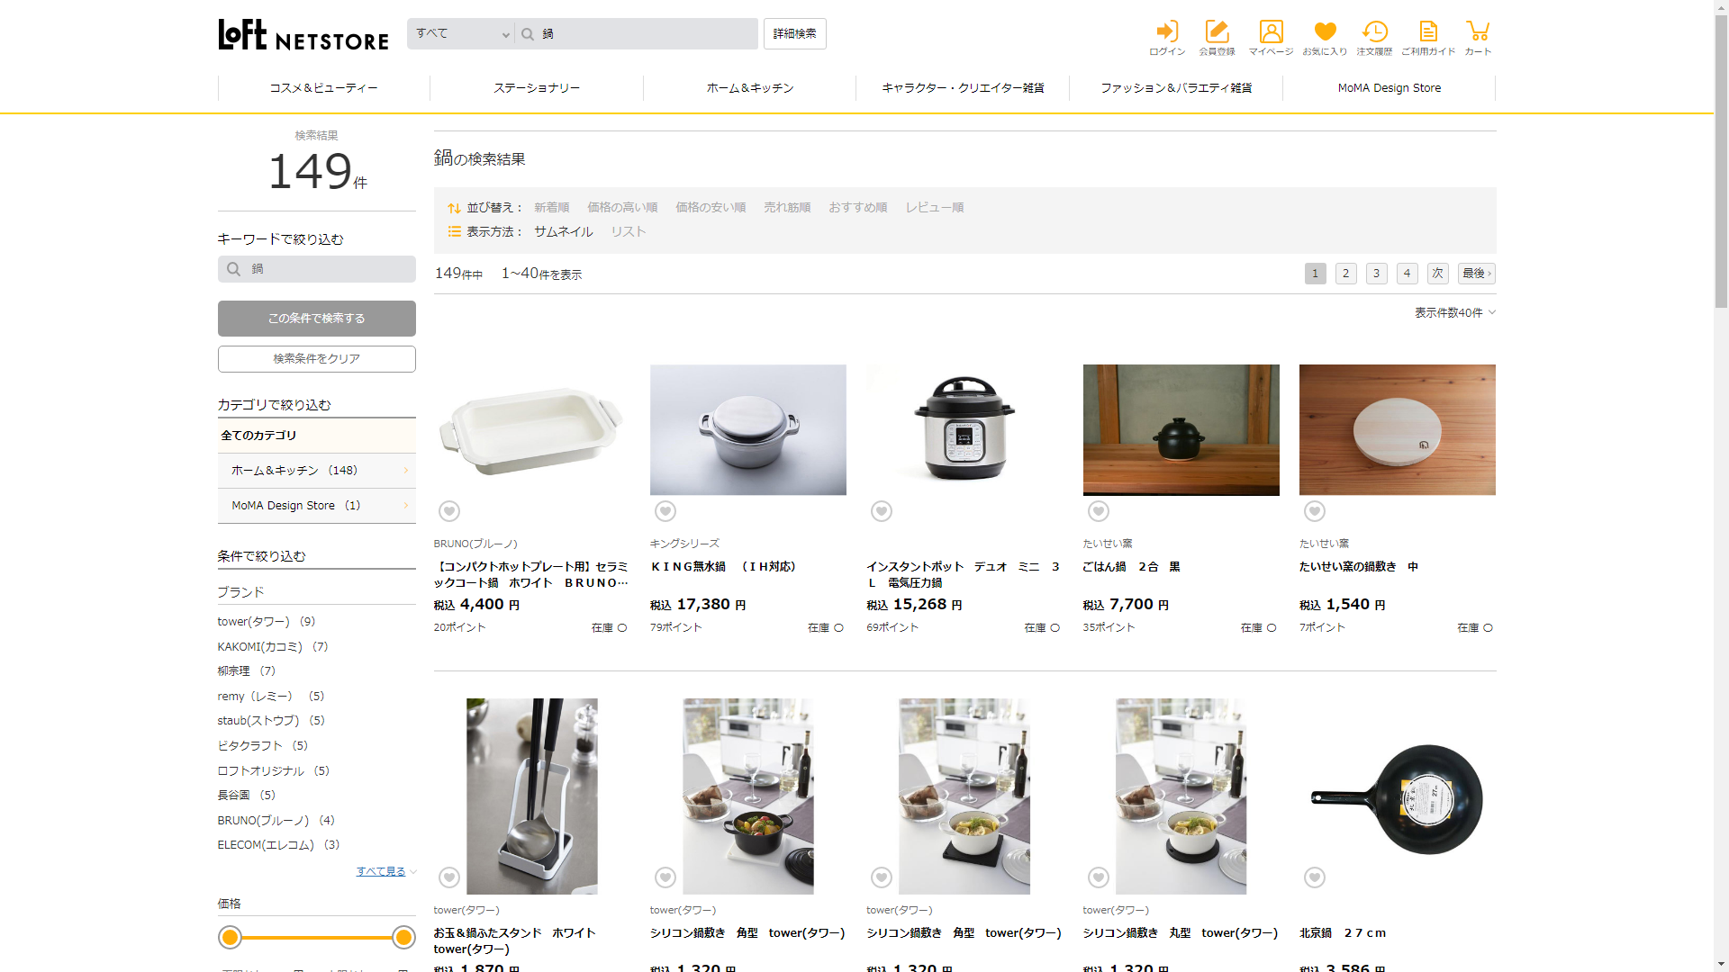Click この条件で検索する button
This screenshot has height=972, width=1729.
(317, 319)
